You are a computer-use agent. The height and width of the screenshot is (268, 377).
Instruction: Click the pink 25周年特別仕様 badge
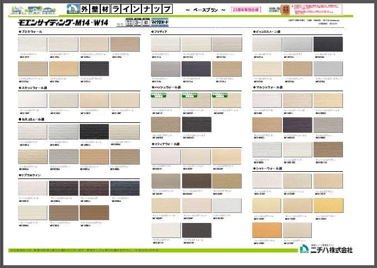click(x=246, y=10)
